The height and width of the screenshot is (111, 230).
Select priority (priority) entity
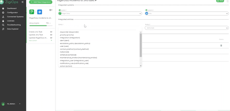click(x=67, y=35)
